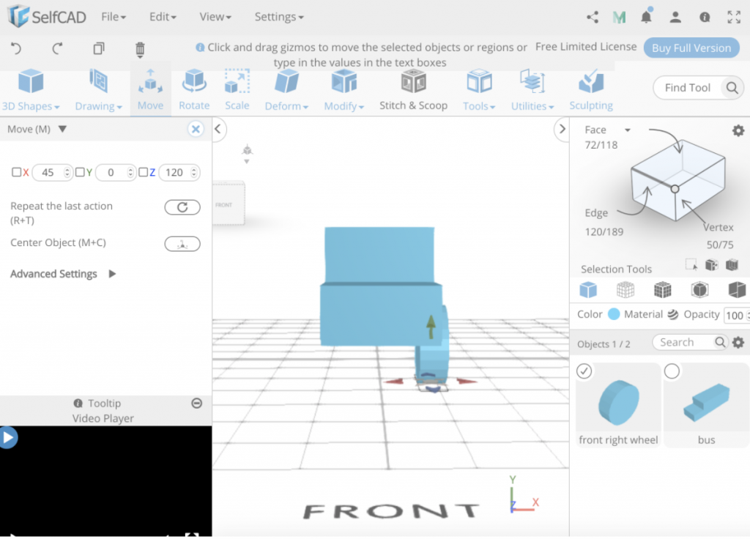Image resolution: width=750 pixels, height=539 pixels.
Task: Click the Center Object icon
Action: click(182, 243)
